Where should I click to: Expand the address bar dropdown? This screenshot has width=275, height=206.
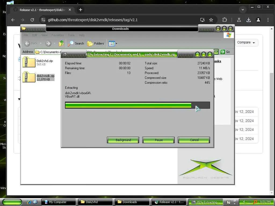(216, 52)
